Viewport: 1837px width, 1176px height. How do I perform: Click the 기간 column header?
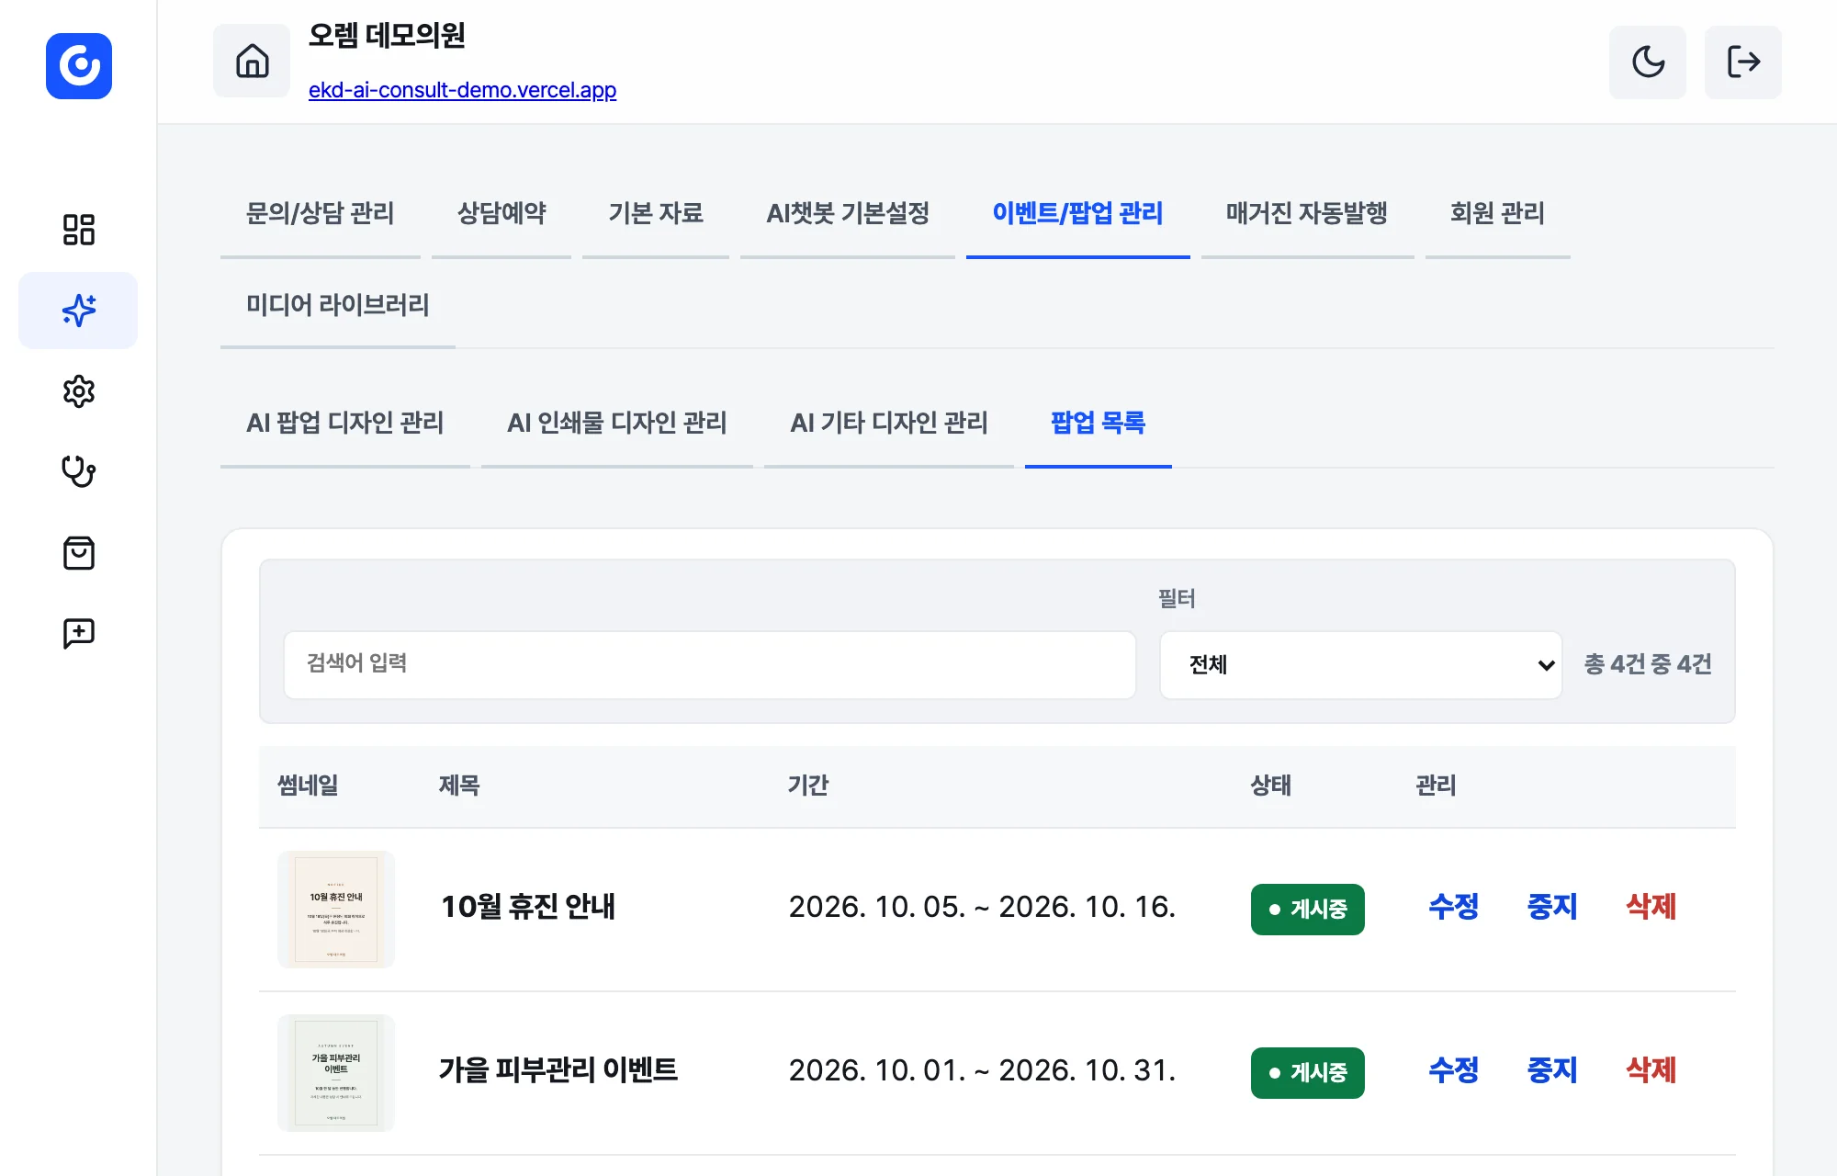click(x=808, y=786)
